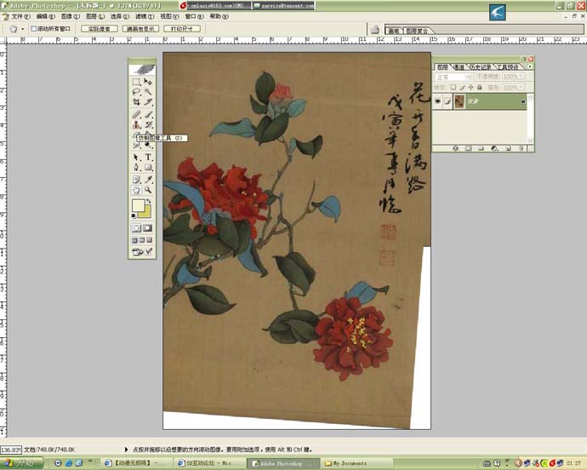
Task: Open the Layer (图层) menu
Action: click(95, 16)
